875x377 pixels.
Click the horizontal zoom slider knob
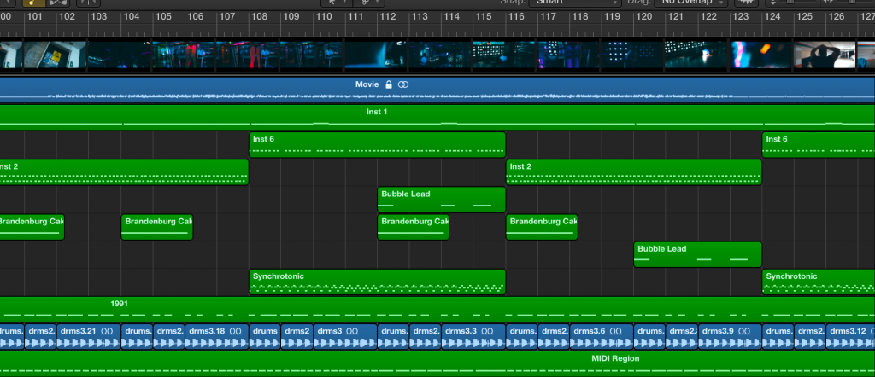point(853,3)
